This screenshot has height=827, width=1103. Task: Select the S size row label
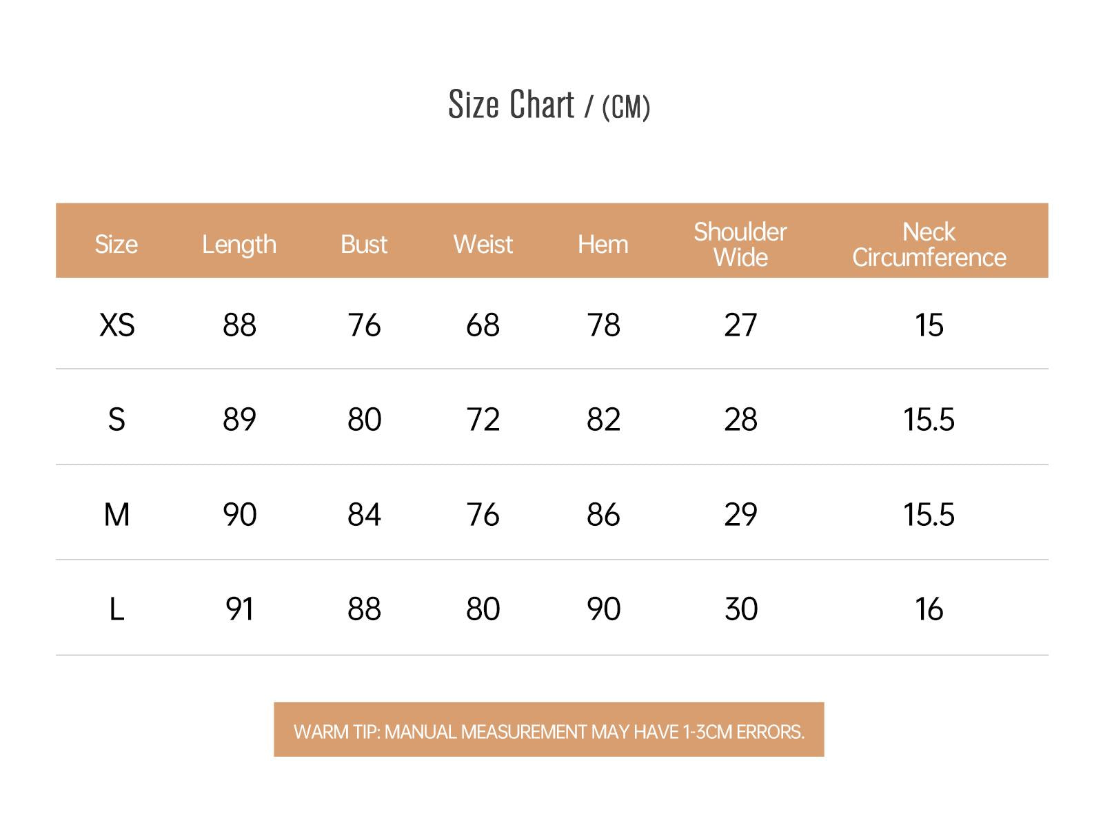tap(117, 419)
